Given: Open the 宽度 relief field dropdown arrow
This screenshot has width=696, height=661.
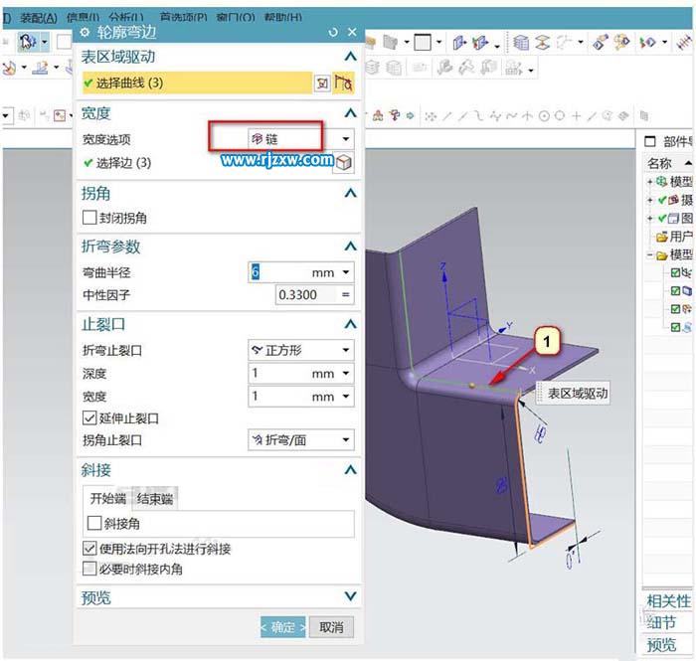Looking at the screenshot, I should pyautogui.click(x=346, y=397).
